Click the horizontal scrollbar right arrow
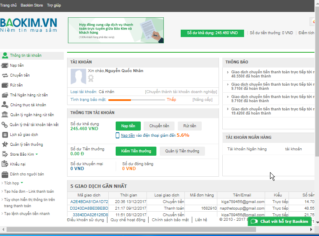This screenshot has height=236, width=319. [x=311, y=229]
